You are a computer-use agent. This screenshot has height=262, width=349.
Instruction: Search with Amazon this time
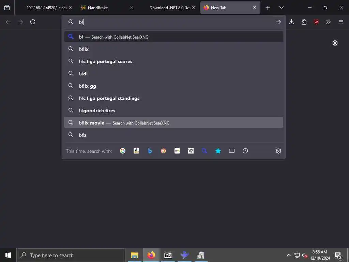point(136,151)
